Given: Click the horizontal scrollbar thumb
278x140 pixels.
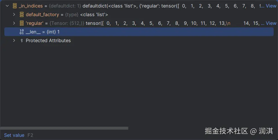Looking at the screenshot, I should pos(64,128).
